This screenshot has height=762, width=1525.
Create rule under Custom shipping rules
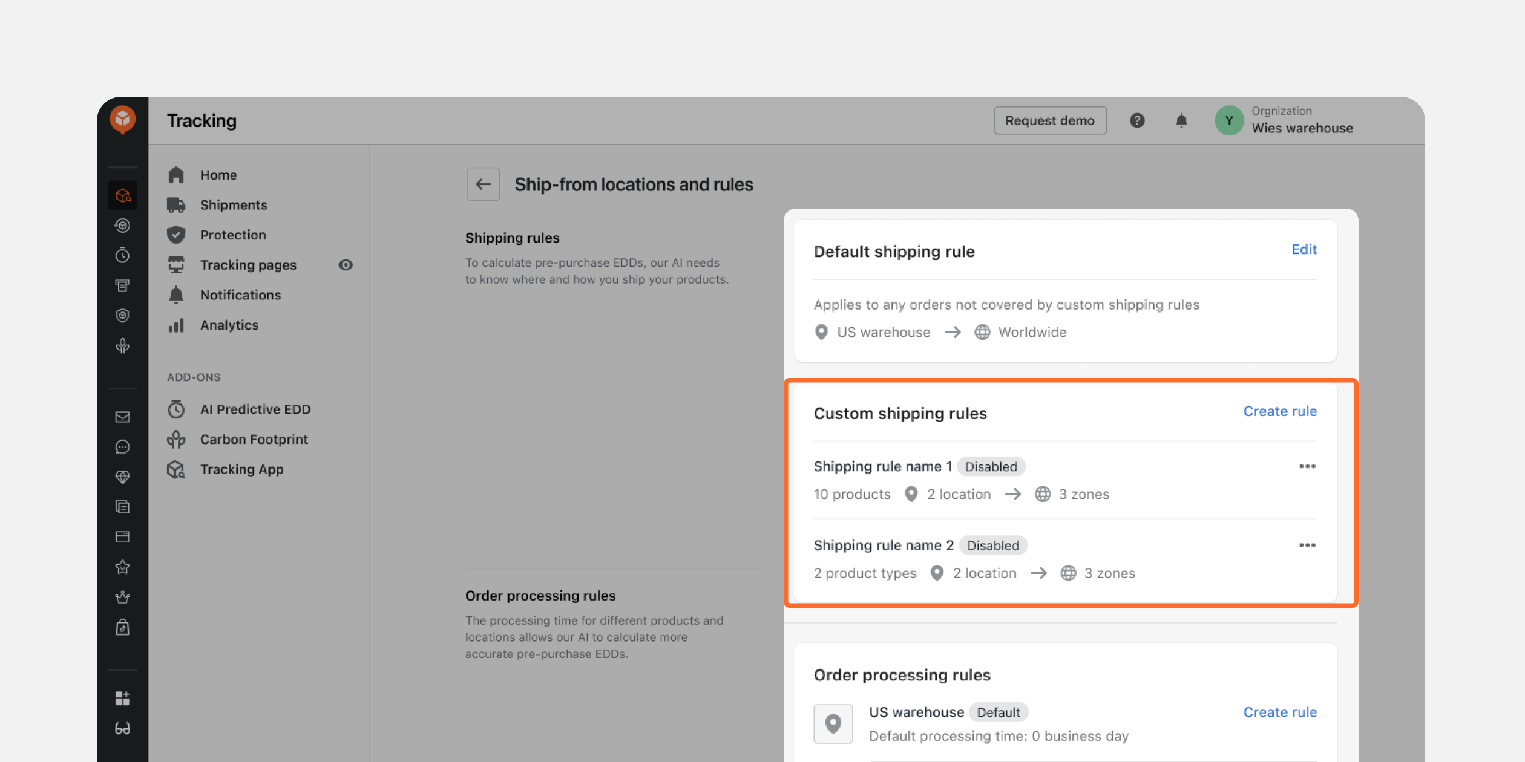coord(1280,411)
